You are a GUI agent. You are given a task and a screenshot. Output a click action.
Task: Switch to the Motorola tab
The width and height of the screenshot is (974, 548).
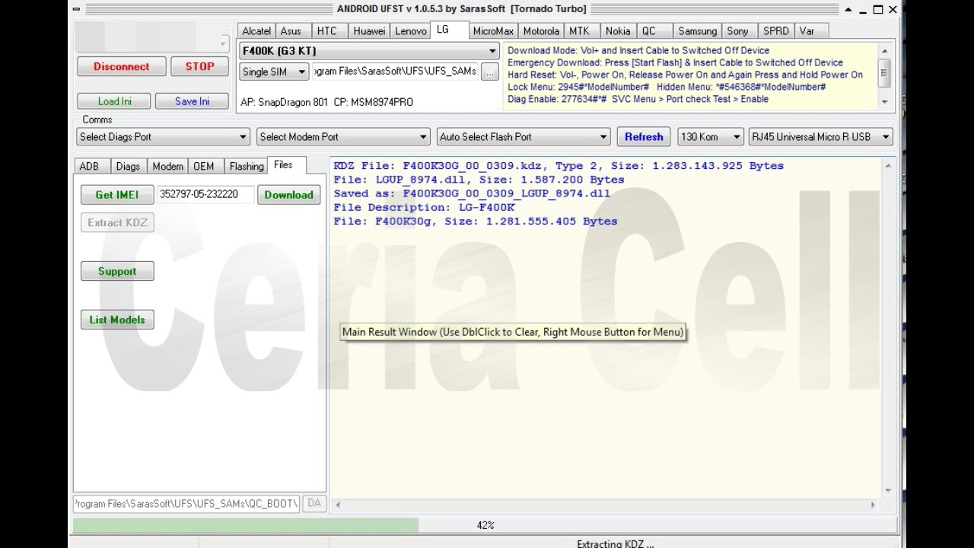point(541,31)
